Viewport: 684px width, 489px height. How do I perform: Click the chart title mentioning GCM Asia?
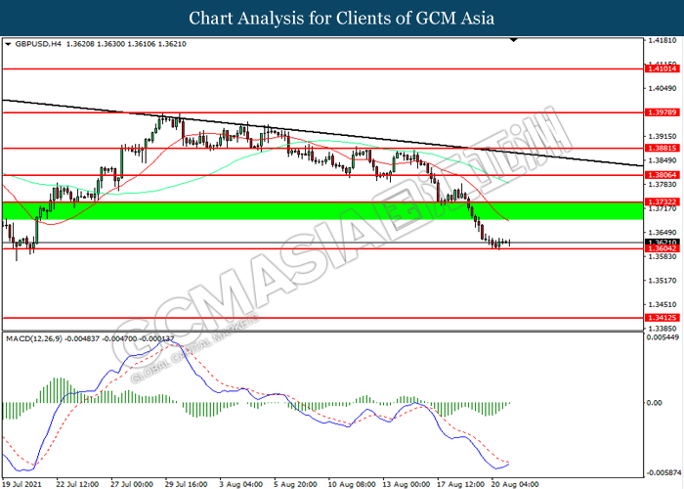tap(341, 19)
